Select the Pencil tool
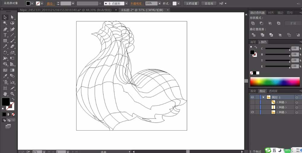 [x=5, y=47]
